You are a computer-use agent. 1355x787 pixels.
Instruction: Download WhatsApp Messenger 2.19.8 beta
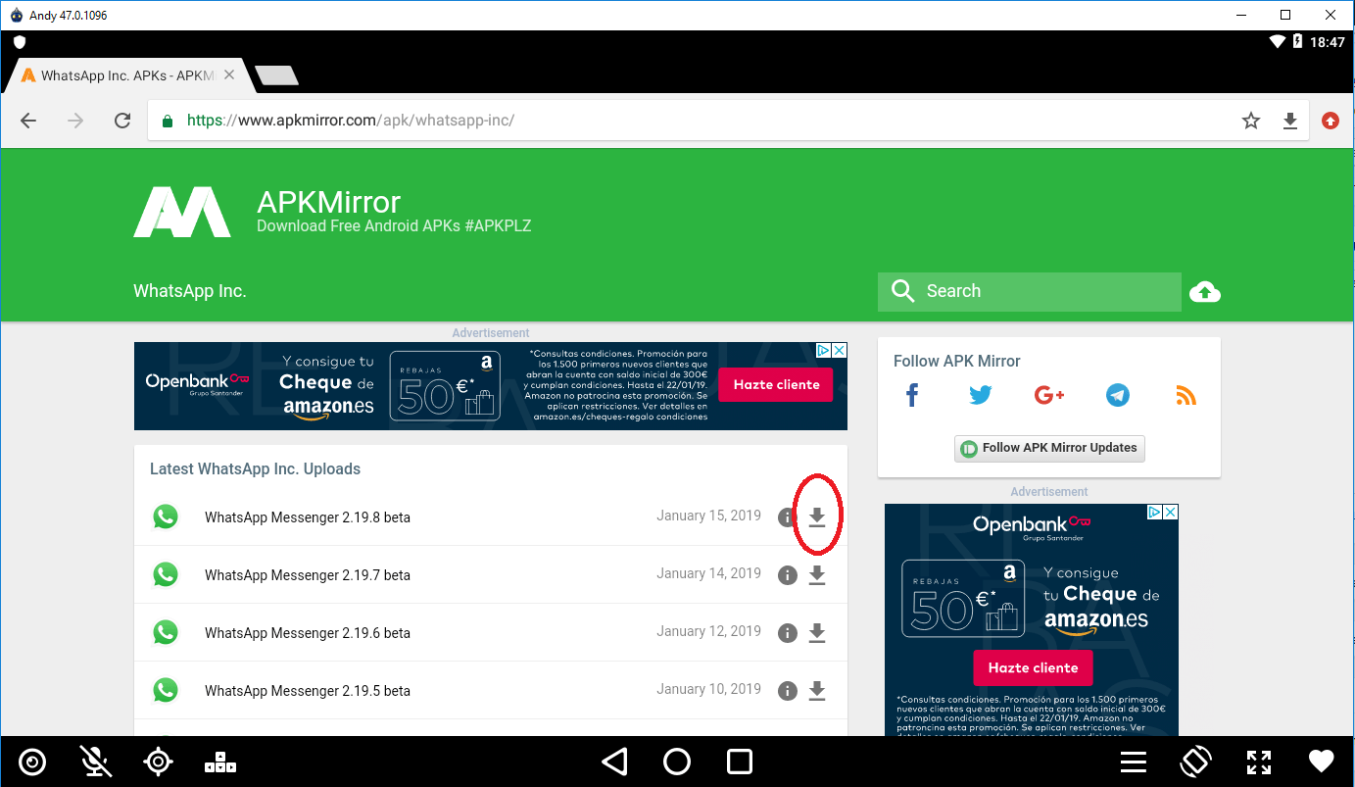click(x=817, y=517)
